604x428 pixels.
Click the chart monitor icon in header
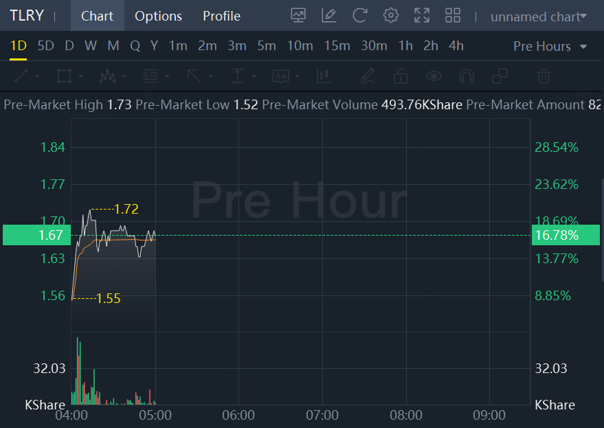pyautogui.click(x=298, y=15)
